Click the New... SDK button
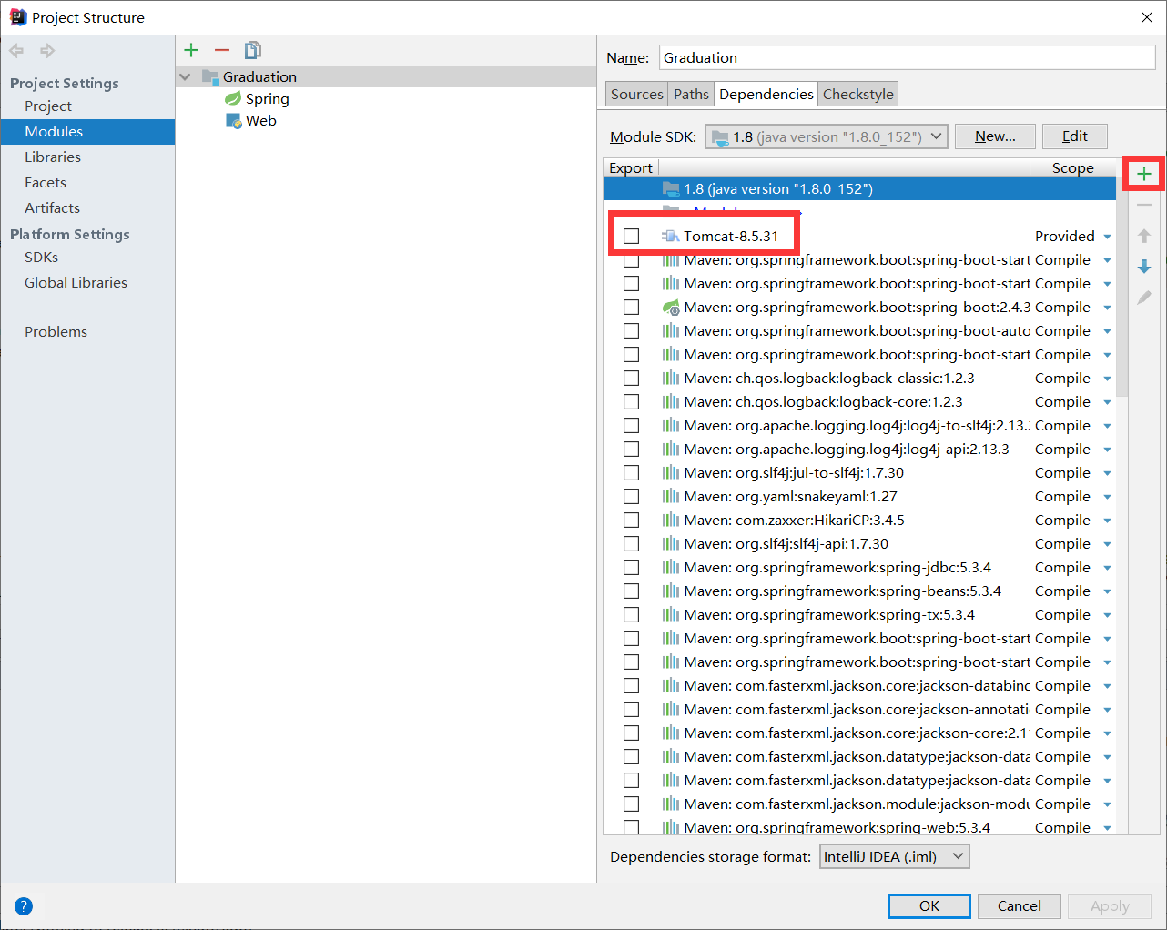1167x930 pixels. point(995,136)
